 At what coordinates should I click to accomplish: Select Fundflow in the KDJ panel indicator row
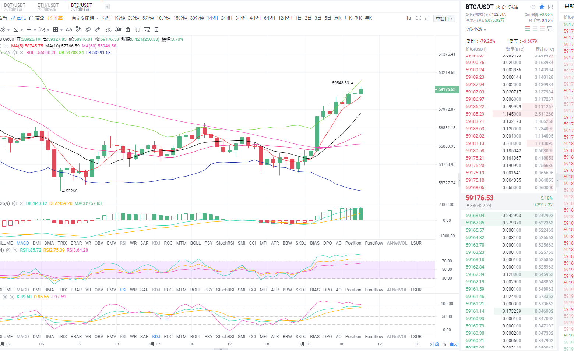(374, 337)
